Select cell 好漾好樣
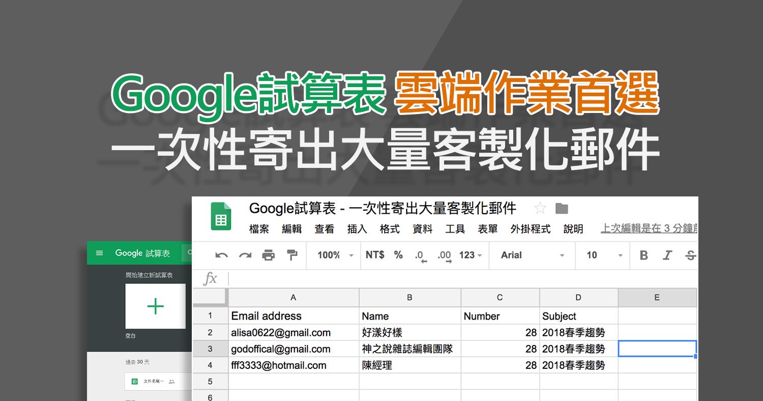763x401 pixels. (410, 333)
